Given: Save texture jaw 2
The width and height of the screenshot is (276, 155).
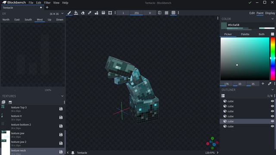Looking at the screenshot, I should [x=61, y=143].
